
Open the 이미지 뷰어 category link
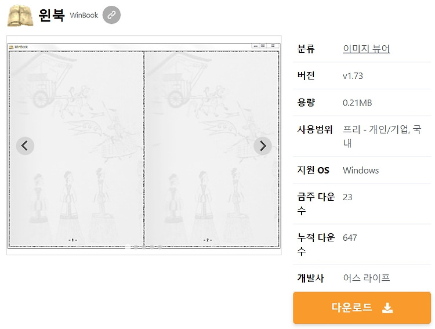coord(366,49)
